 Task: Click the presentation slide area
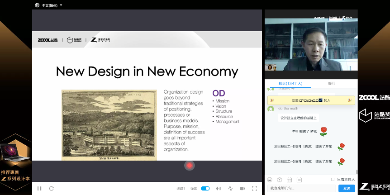click(147, 96)
